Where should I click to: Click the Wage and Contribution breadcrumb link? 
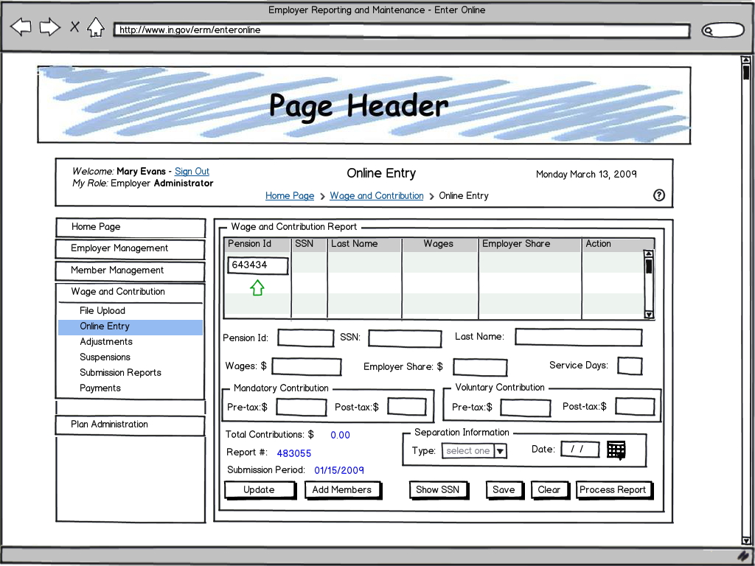376,196
